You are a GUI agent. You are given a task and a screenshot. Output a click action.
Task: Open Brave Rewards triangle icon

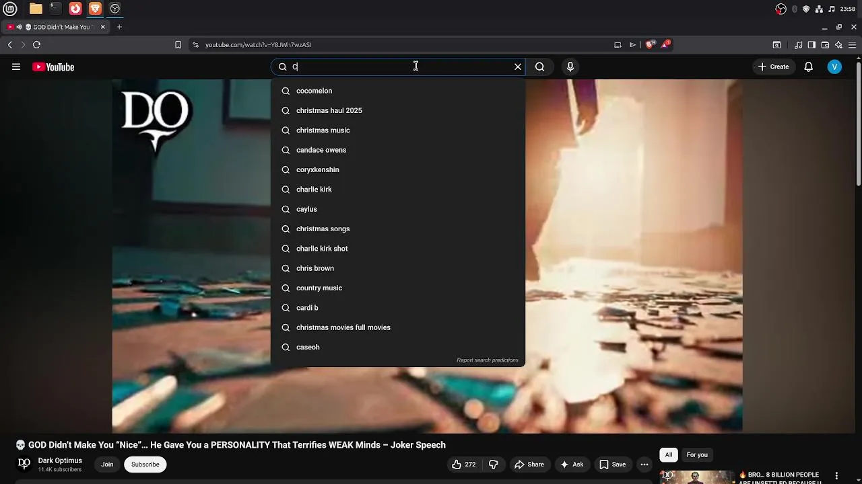(x=666, y=44)
